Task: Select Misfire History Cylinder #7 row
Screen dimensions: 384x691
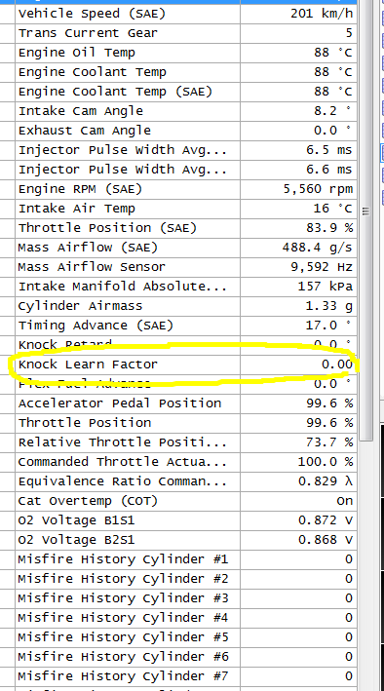Action: [x=186, y=676]
